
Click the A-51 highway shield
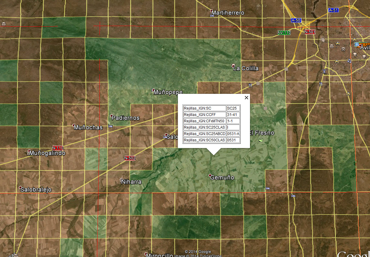[333, 10]
